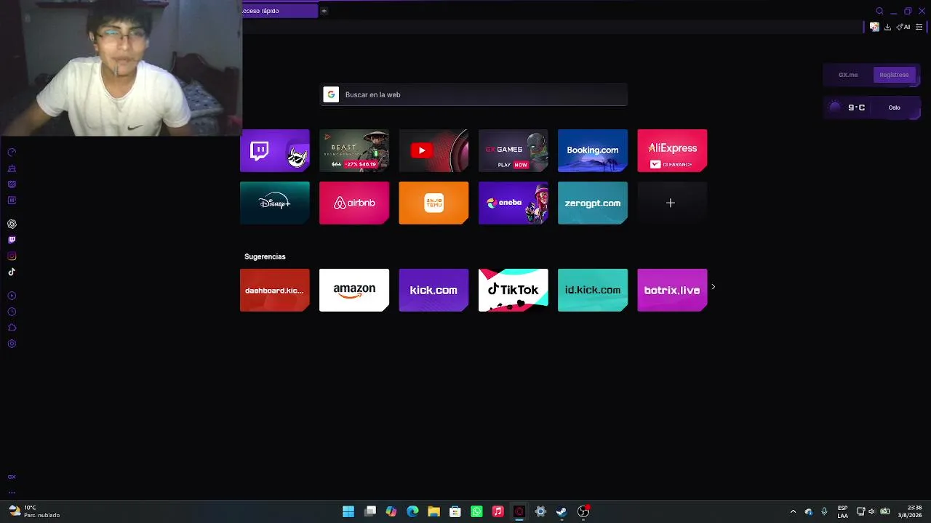
Task: Click the search tabs magnifier icon
Action: tap(879, 11)
